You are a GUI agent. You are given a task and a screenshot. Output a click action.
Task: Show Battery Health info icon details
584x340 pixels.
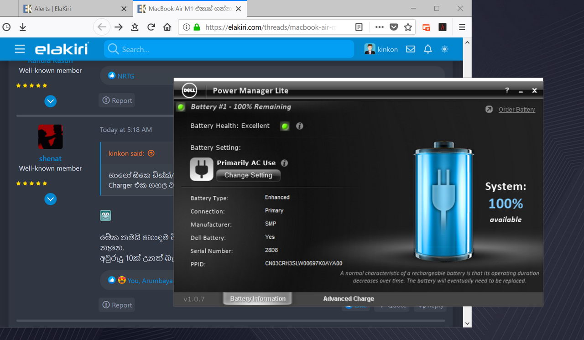pyautogui.click(x=300, y=126)
